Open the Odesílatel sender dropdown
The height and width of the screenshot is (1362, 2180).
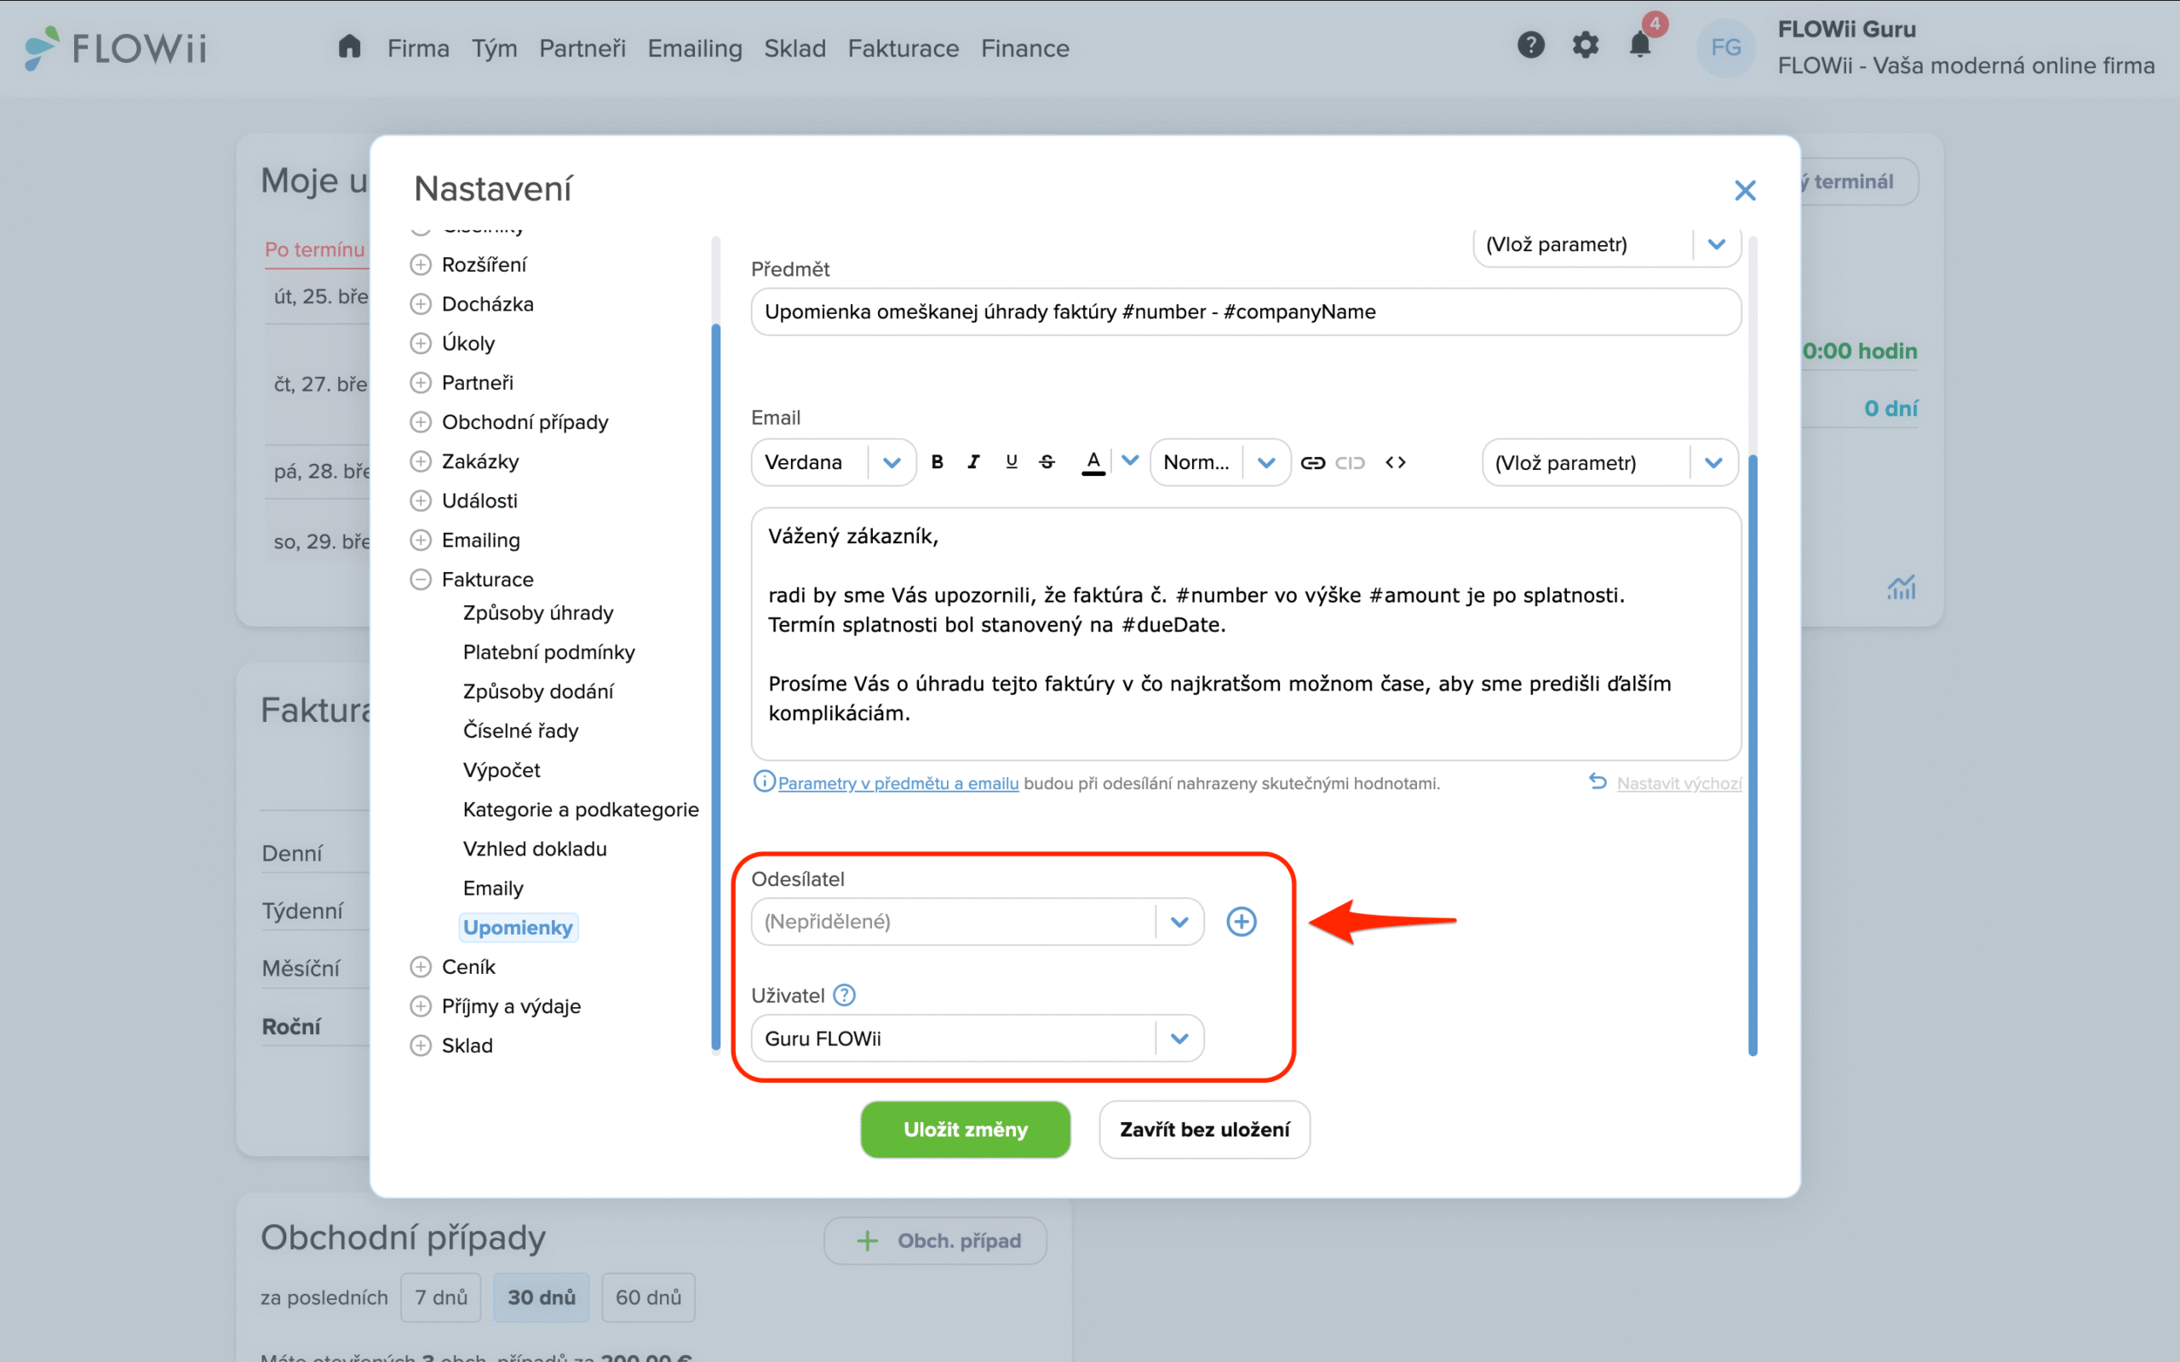click(977, 922)
